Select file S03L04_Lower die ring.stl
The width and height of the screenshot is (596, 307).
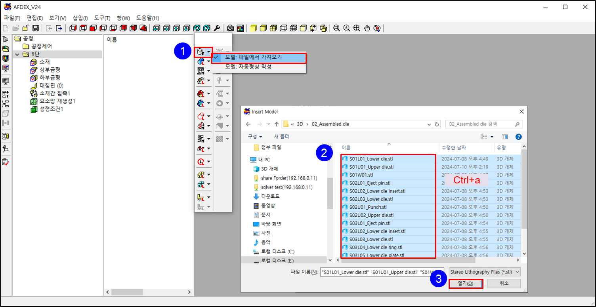[x=376, y=247]
